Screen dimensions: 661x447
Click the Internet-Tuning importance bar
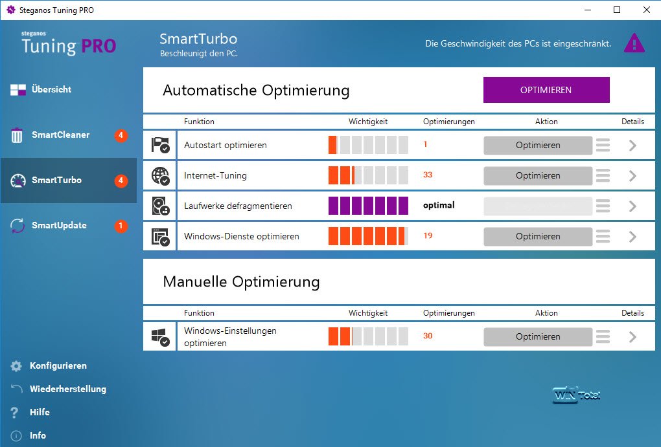tap(368, 175)
